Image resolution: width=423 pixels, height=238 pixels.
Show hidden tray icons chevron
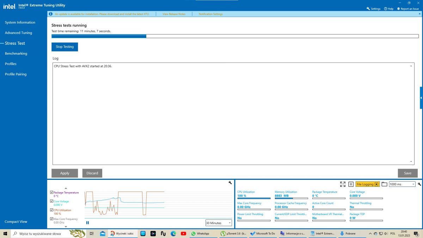[x=370, y=233]
